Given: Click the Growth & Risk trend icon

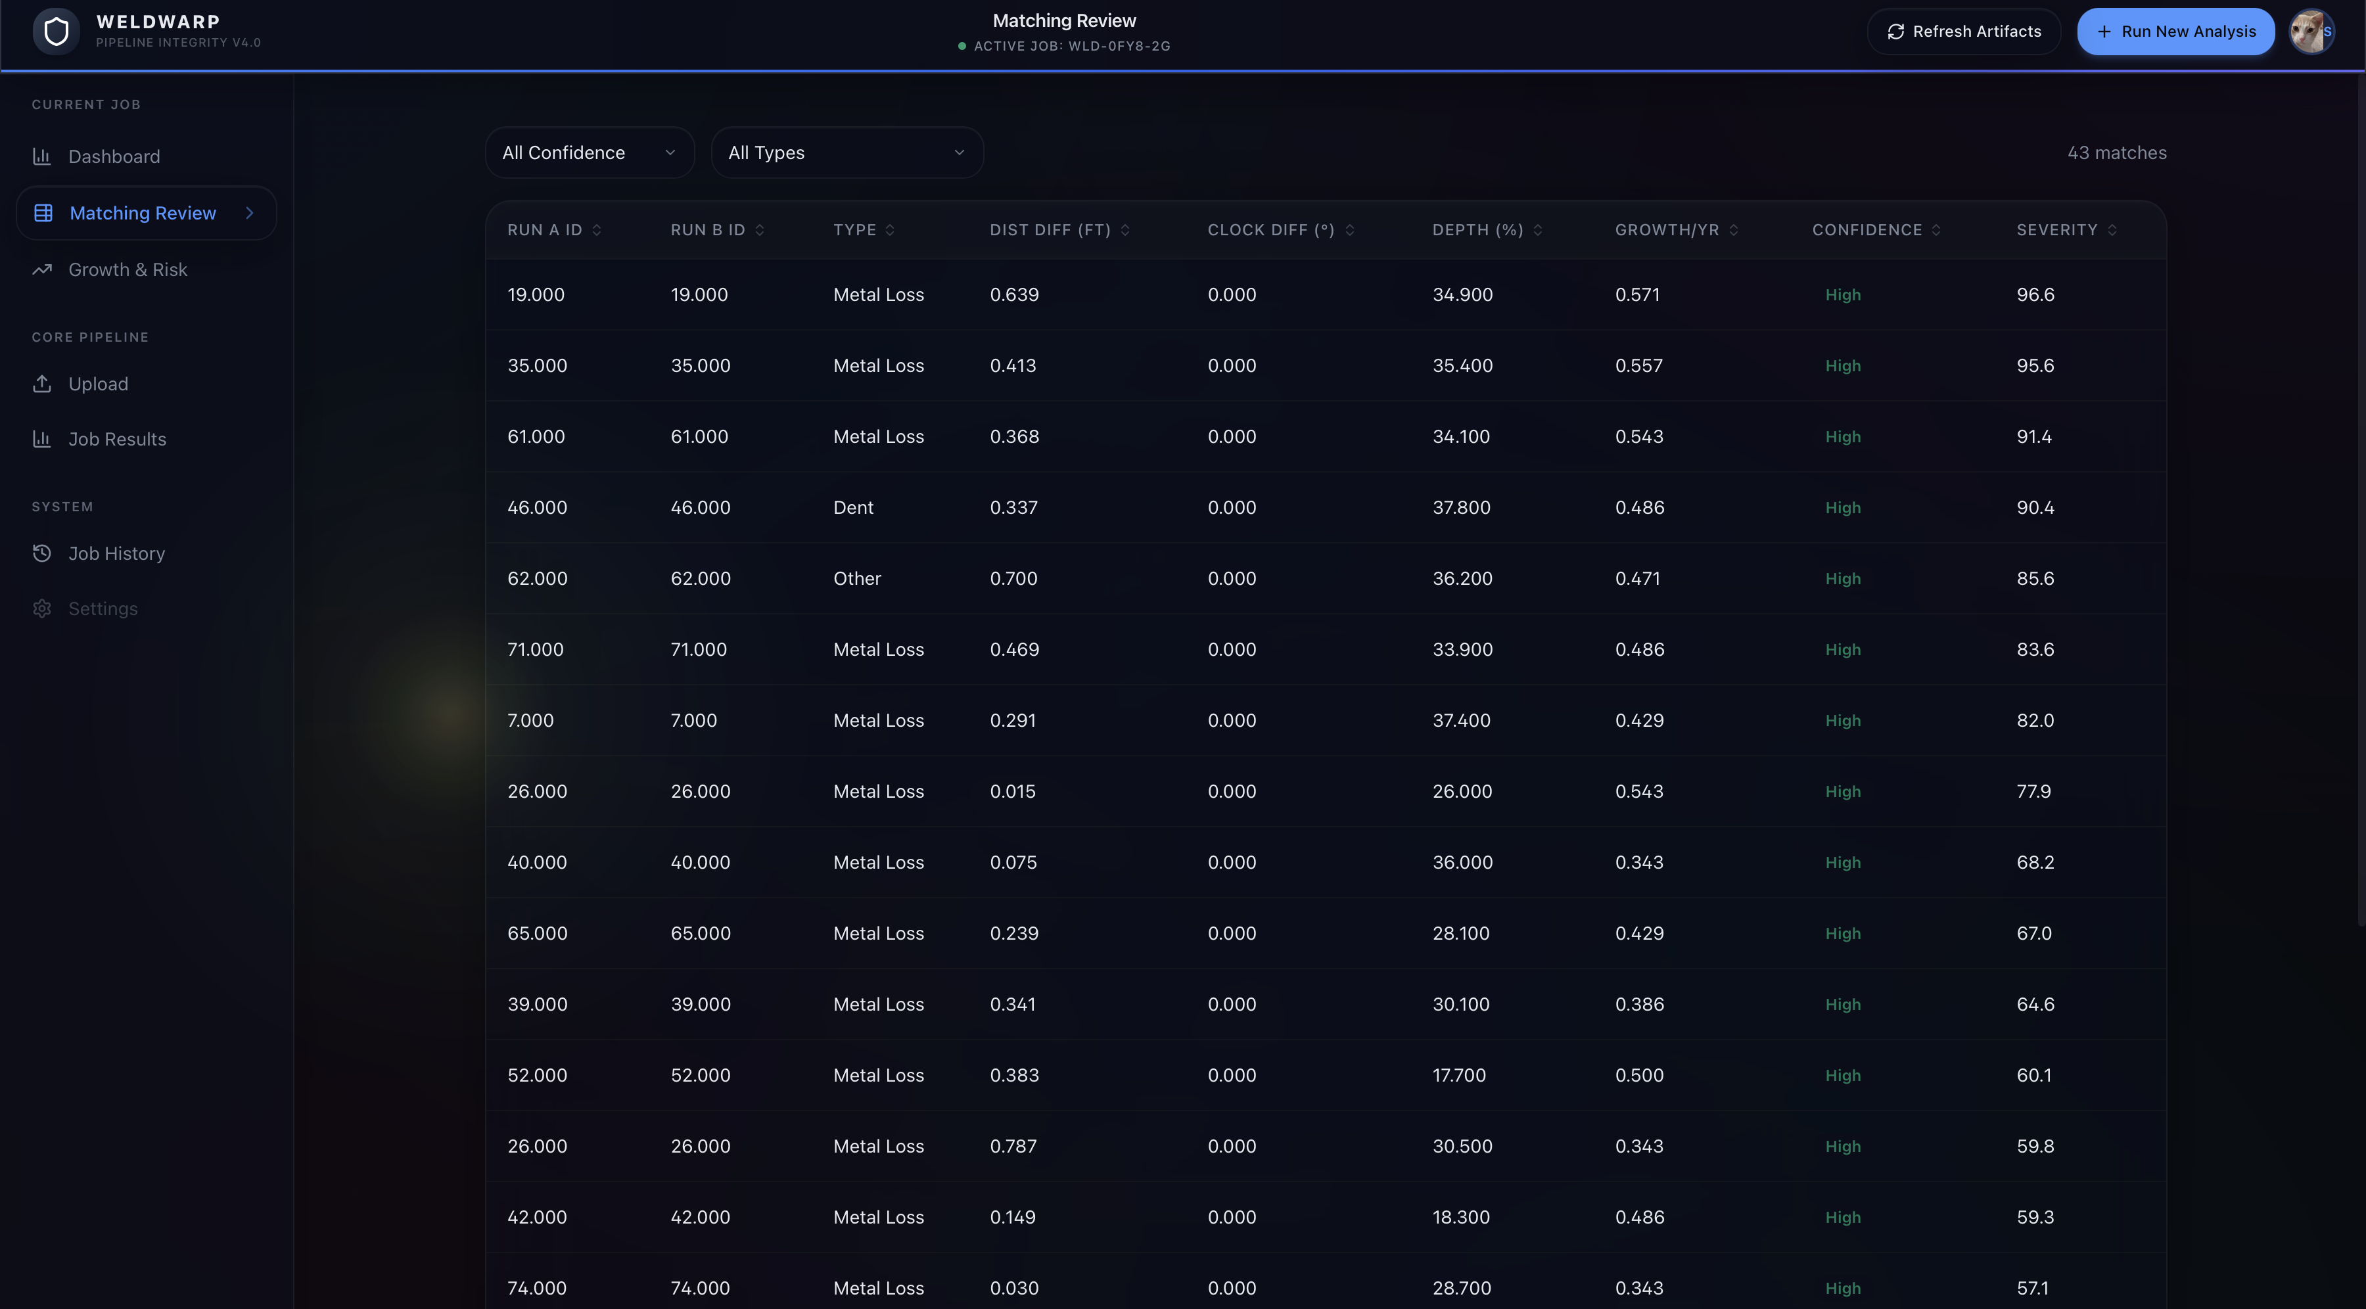Looking at the screenshot, I should coord(41,269).
